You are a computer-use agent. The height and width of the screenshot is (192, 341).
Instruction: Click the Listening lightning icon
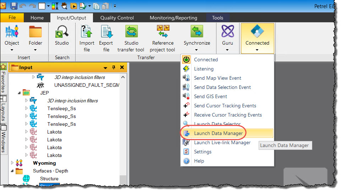pos(186,69)
